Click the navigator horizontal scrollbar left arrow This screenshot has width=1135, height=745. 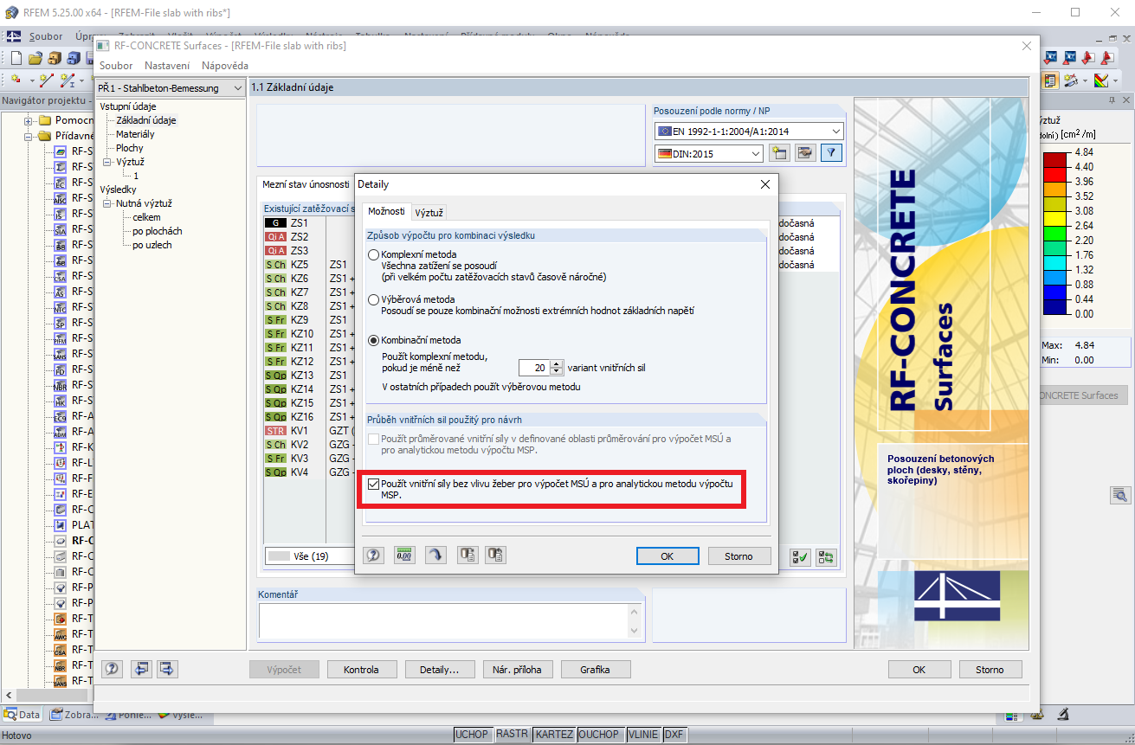pyautogui.click(x=8, y=695)
